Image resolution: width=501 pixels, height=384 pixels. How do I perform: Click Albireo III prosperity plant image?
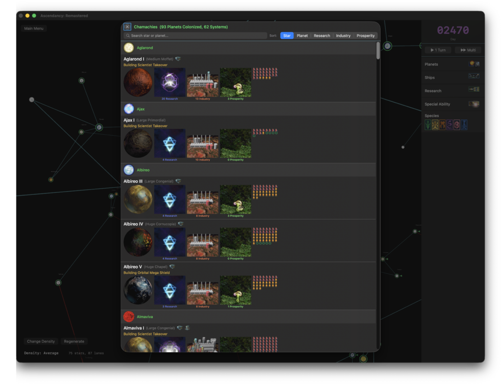[235, 199]
